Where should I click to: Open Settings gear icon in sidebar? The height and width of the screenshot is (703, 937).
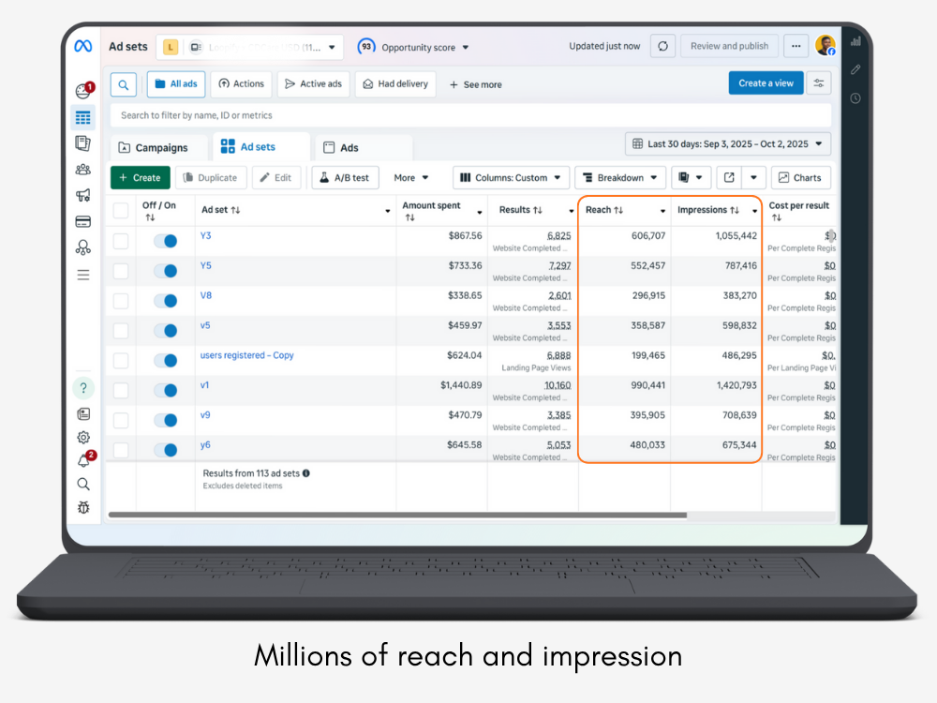(83, 438)
